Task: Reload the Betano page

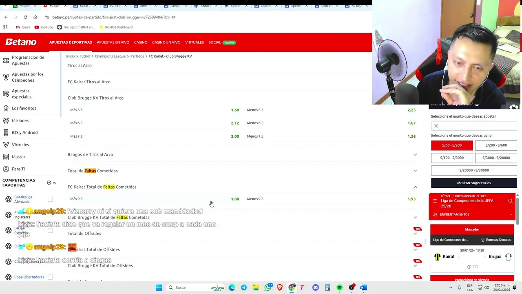Action: point(25,17)
